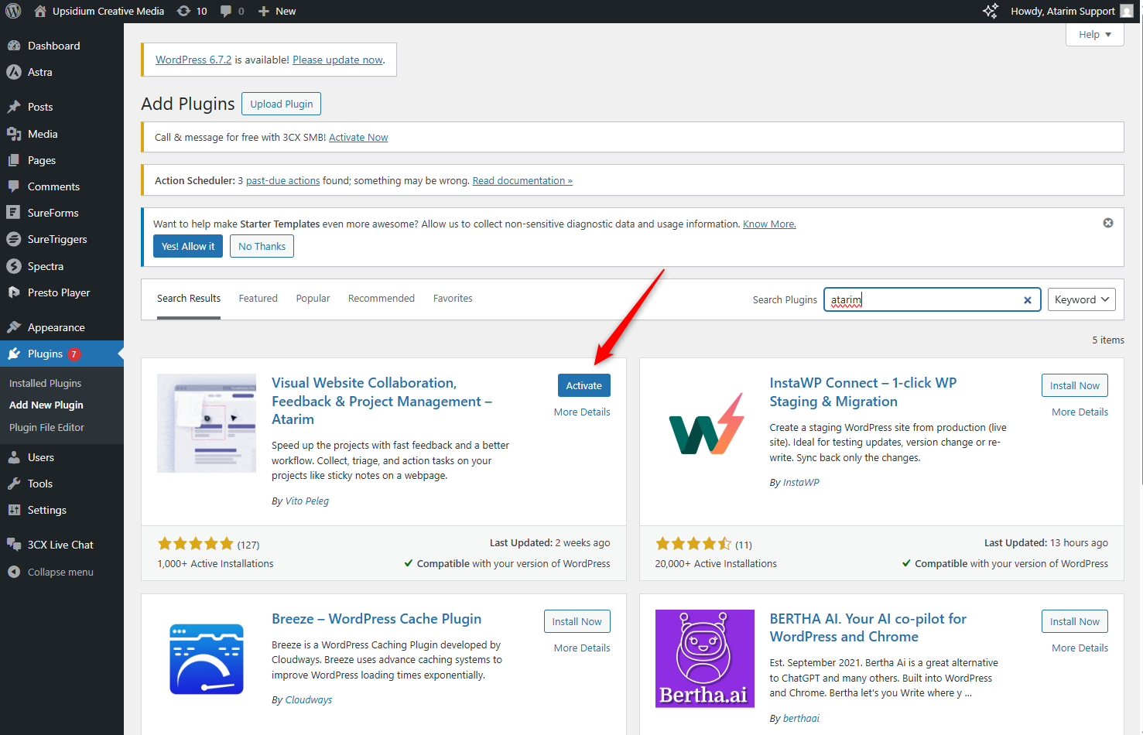
Task: Open Dashboard gauge icon in sidebar
Action: click(x=14, y=46)
